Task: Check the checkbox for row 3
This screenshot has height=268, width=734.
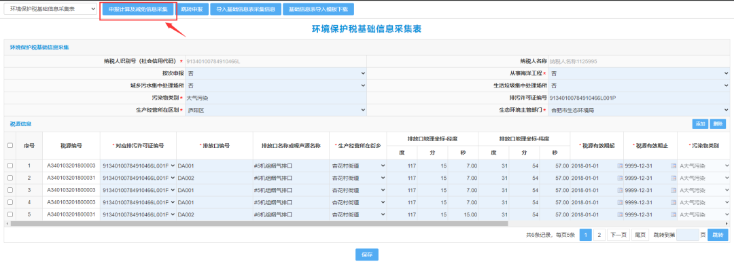Action: coord(10,191)
